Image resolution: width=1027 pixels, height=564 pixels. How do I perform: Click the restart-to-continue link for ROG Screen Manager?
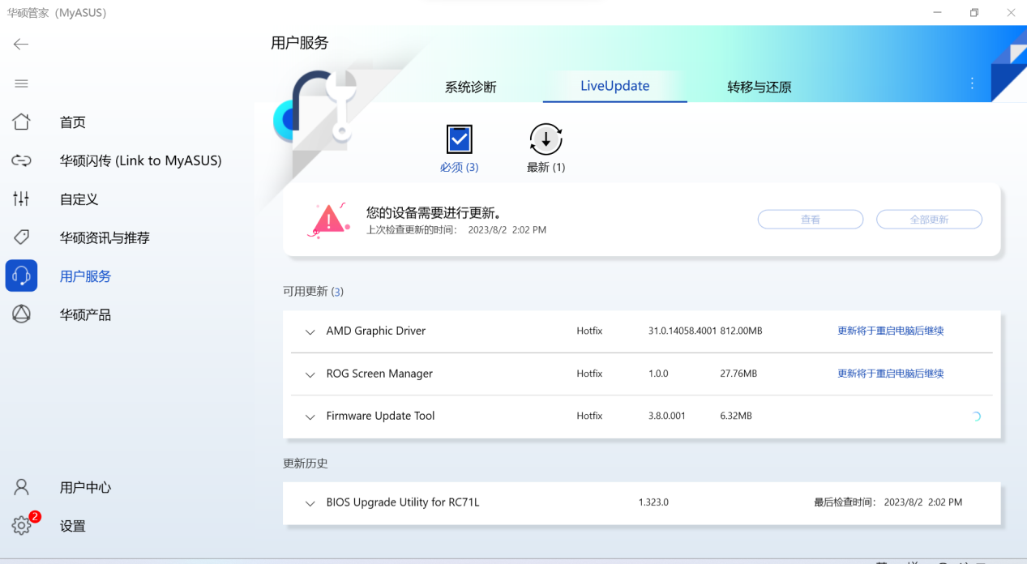point(890,374)
